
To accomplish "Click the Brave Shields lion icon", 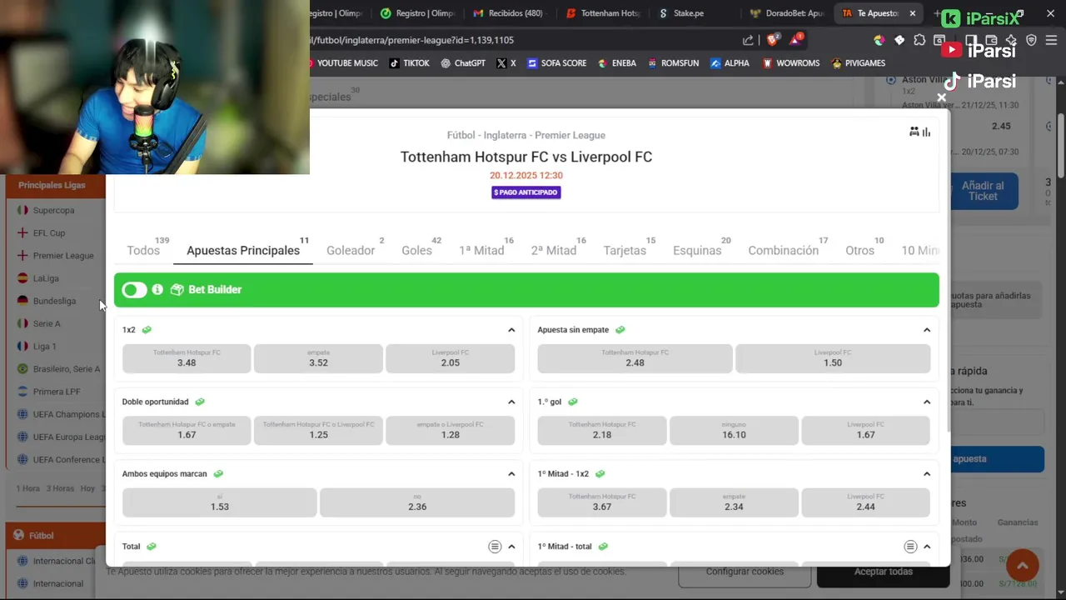I will 771,39.
